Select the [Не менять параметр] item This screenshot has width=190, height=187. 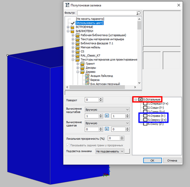(x=90, y=19)
